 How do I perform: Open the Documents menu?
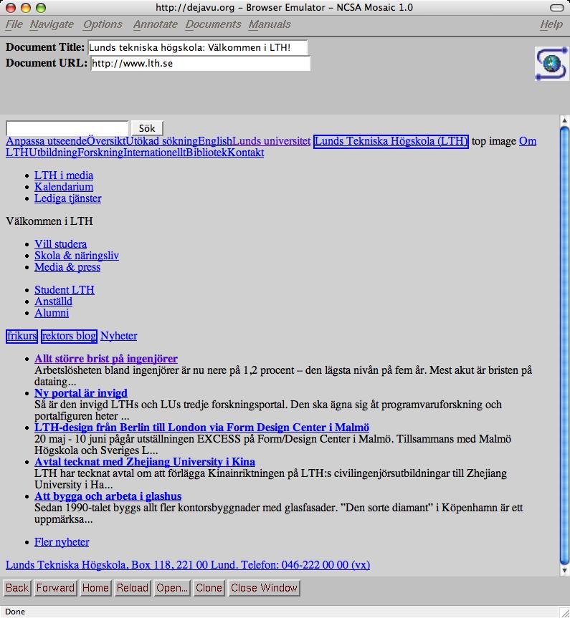(x=213, y=24)
